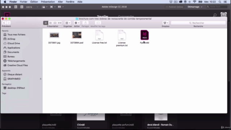Open recent file devis bilendi in InDesign

[x=160, y=125]
